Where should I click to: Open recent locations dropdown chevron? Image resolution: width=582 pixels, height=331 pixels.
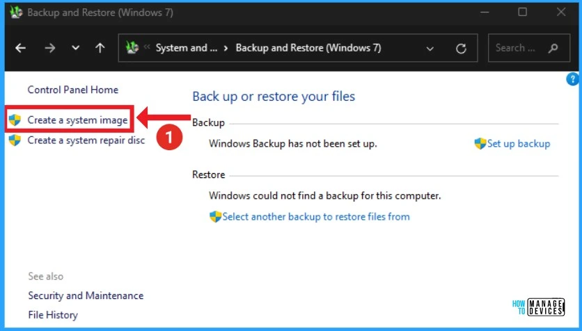[x=75, y=48]
